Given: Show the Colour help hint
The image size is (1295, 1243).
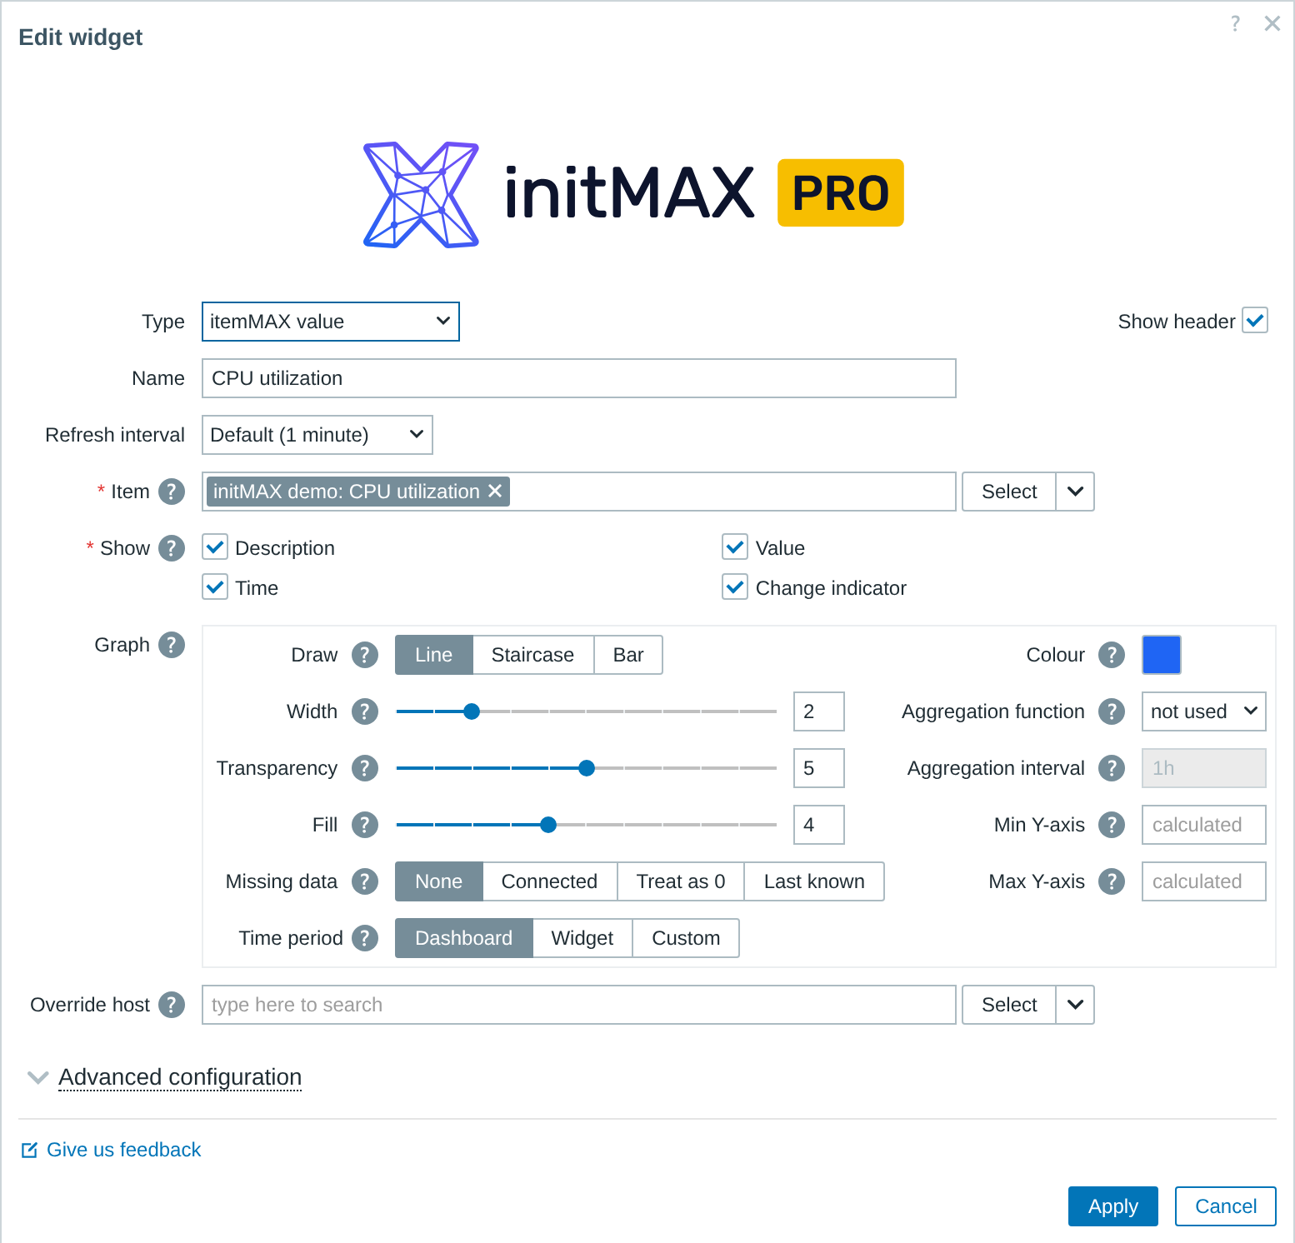Looking at the screenshot, I should point(1112,655).
